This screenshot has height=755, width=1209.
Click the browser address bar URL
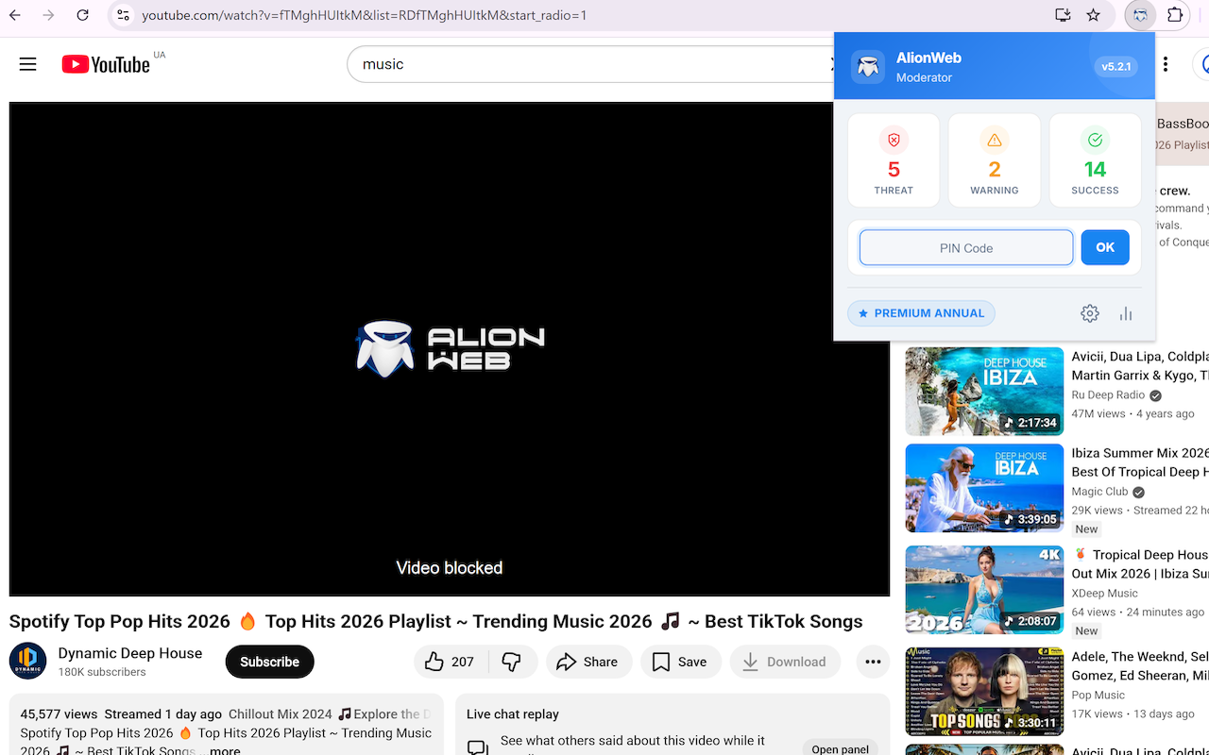[365, 15]
